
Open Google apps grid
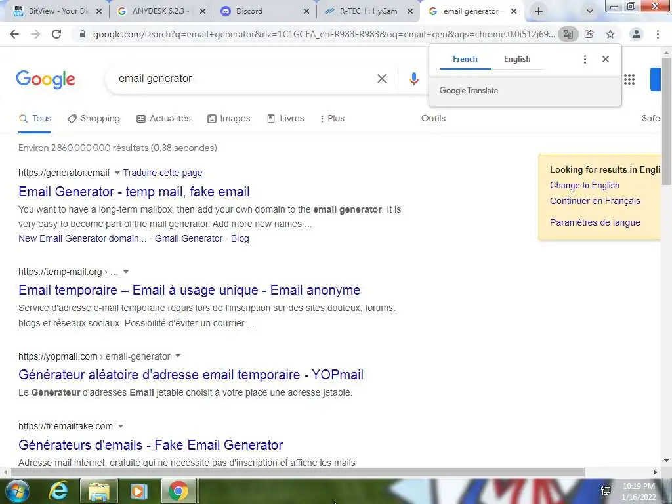(629, 79)
